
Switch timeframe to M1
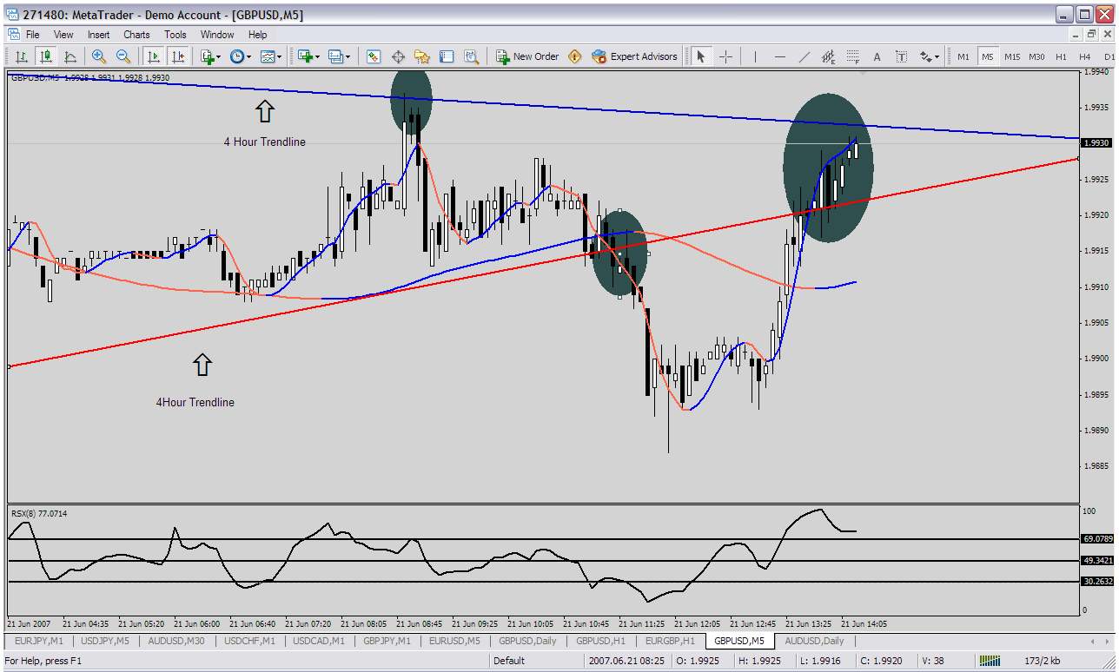963,56
